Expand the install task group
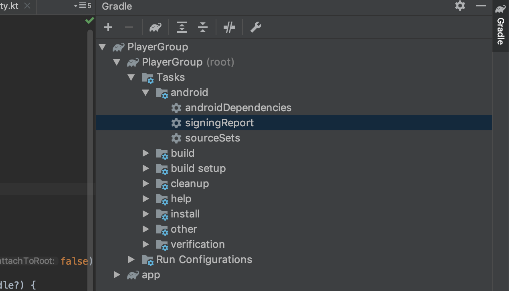 pyautogui.click(x=146, y=214)
